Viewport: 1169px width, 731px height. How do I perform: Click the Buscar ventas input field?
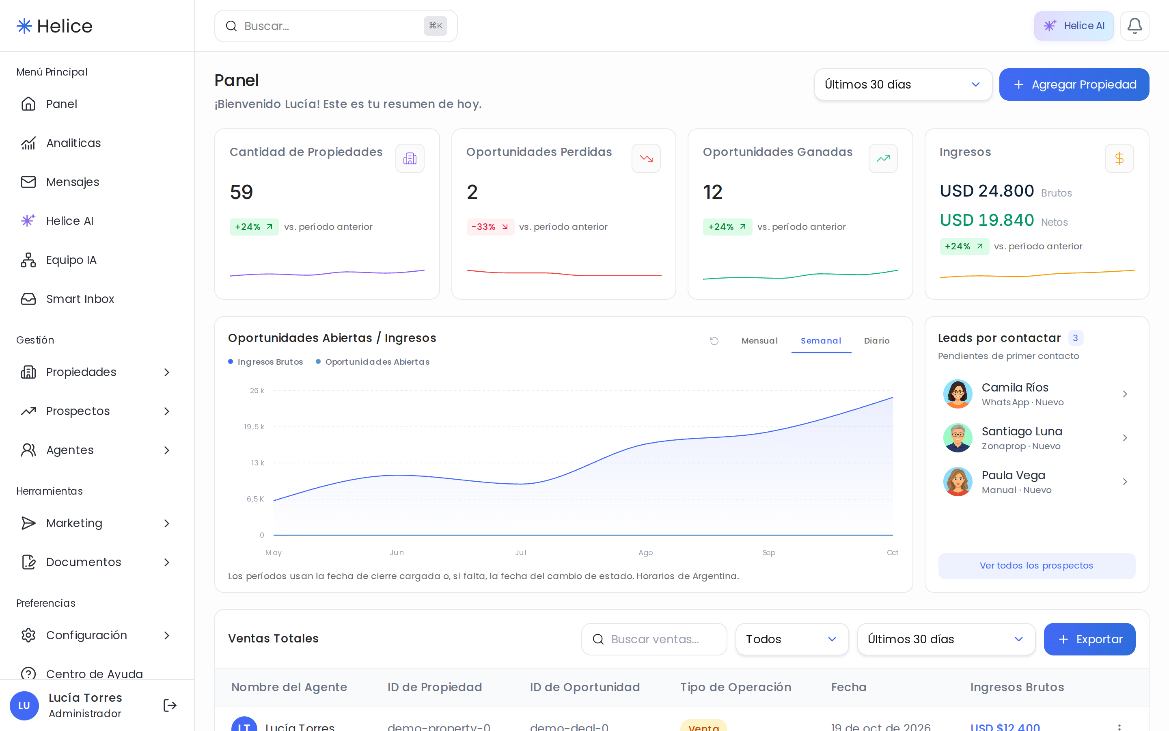point(654,639)
